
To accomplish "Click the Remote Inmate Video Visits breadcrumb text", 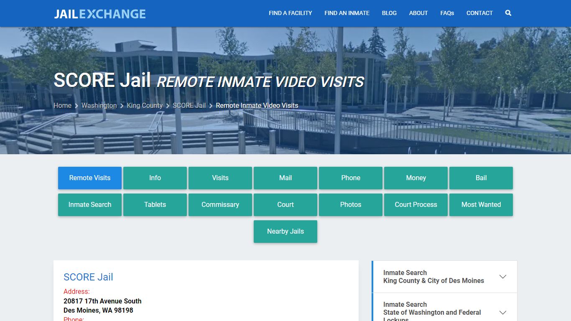I will [257, 105].
